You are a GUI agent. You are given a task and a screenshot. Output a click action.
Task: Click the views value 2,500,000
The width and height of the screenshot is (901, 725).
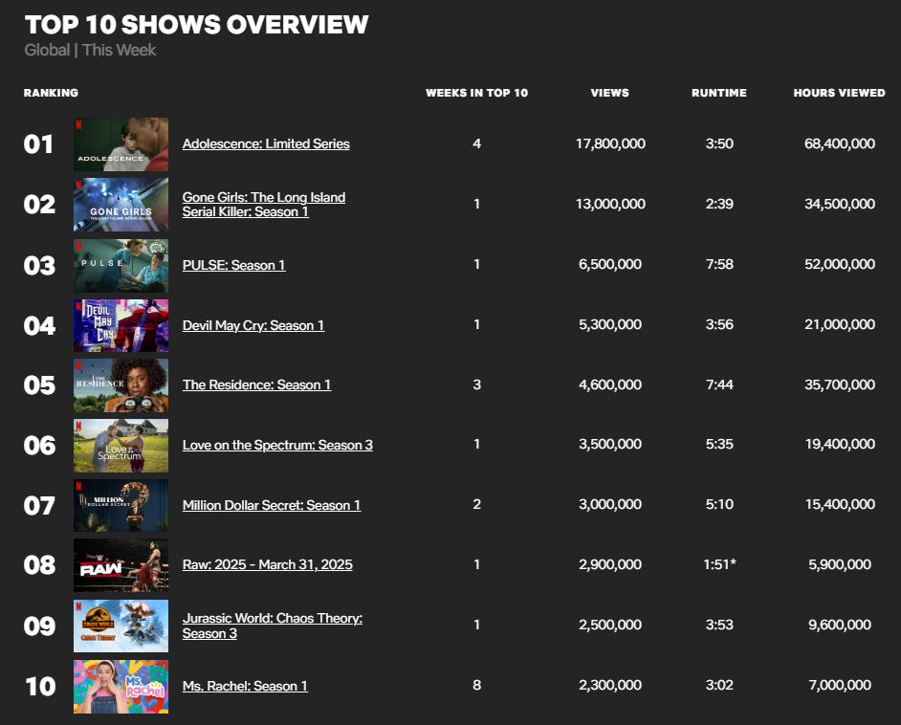tap(610, 625)
